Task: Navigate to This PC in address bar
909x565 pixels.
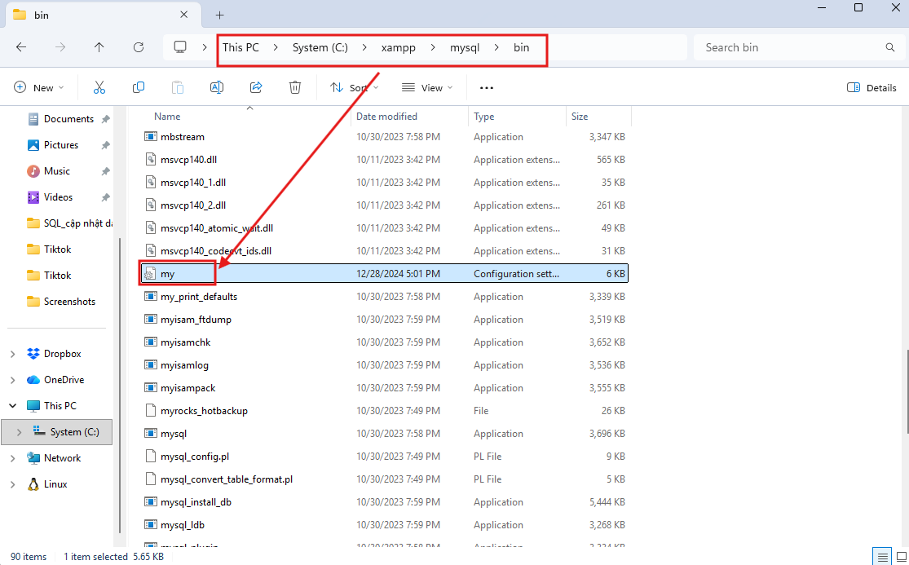Action: pos(240,47)
